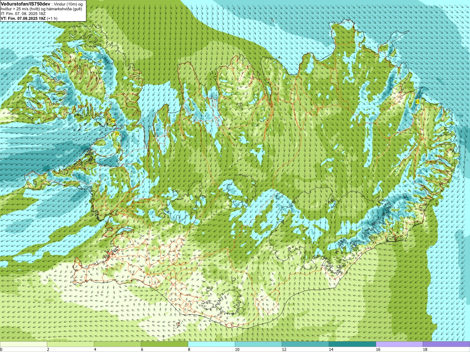Pick the 6–8 m/s olive green legend swatch
The width and height of the screenshot is (470, 352).
click(164, 344)
